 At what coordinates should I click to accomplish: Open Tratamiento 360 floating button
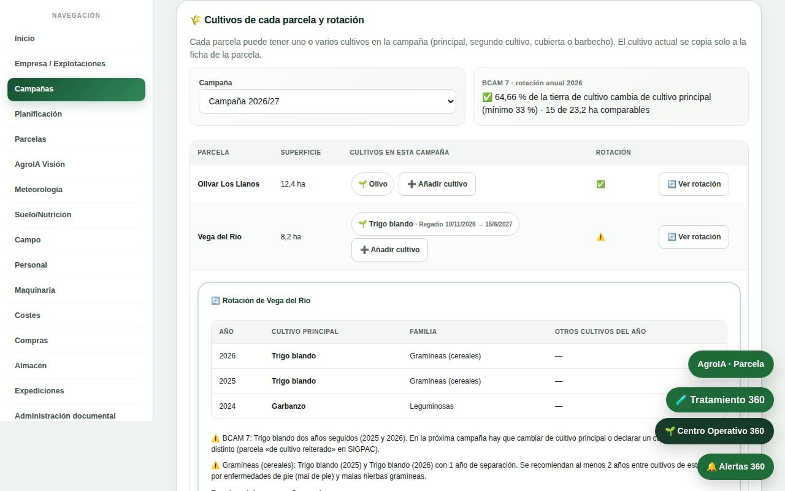click(x=720, y=400)
